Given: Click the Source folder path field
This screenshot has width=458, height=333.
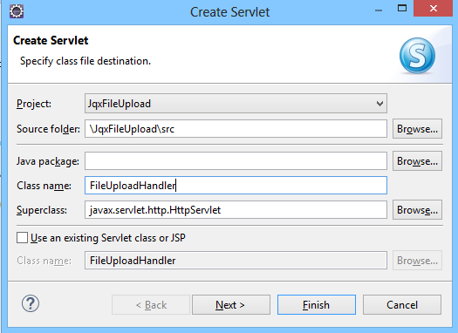Looking at the screenshot, I should 236,129.
